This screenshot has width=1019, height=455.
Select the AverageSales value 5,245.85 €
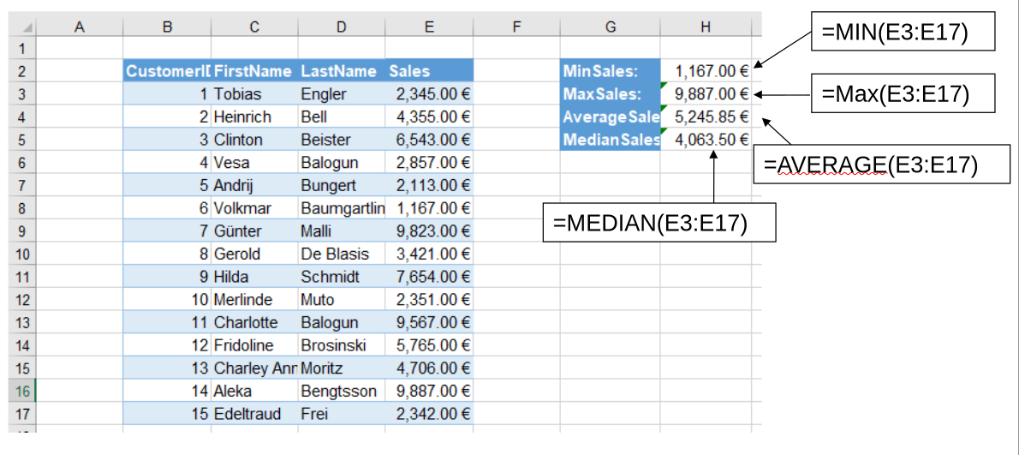click(706, 117)
